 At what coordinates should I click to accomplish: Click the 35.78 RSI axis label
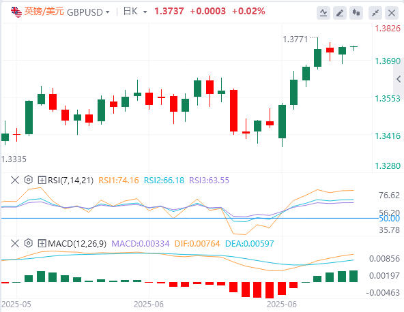pos(389,230)
